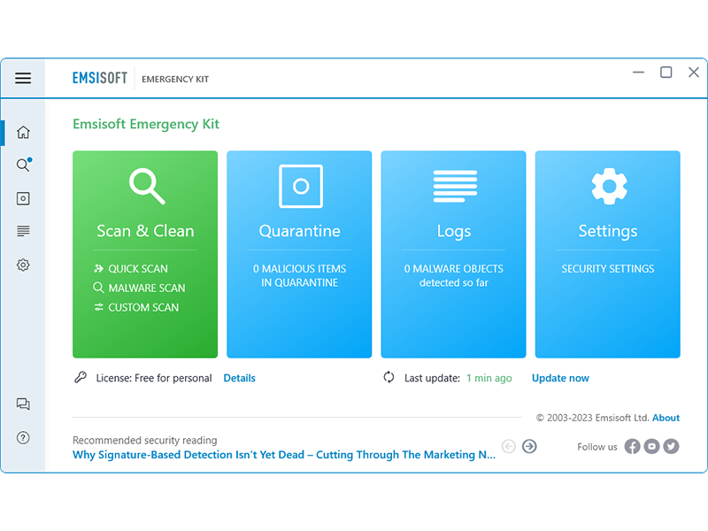Image resolution: width=708 pixels, height=531 pixels.
Task: Go to Home in the sidebar
Action: [23, 132]
